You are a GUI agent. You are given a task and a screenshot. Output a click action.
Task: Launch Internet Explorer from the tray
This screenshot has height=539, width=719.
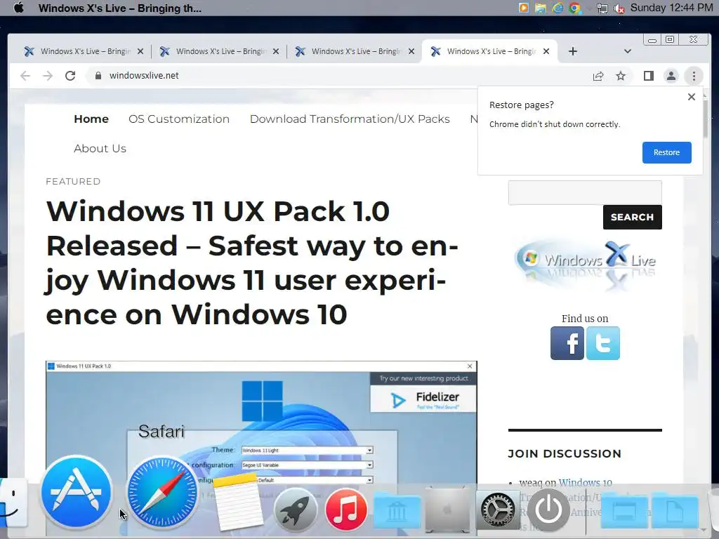point(558,8)
